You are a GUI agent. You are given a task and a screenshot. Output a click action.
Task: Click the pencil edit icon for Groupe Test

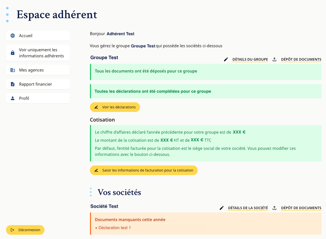pos(226,59)
